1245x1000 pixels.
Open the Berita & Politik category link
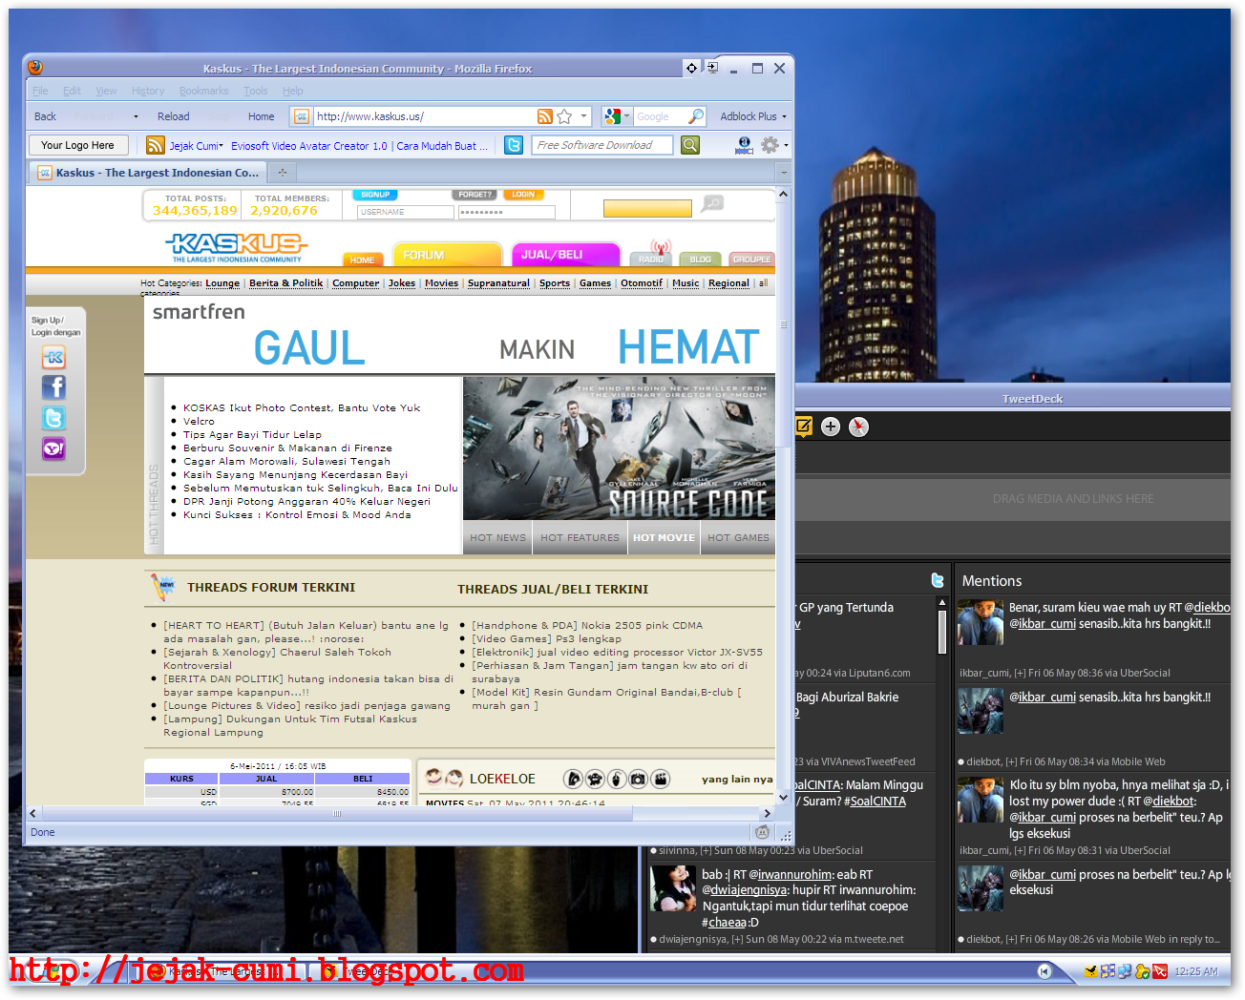(286, 283)
